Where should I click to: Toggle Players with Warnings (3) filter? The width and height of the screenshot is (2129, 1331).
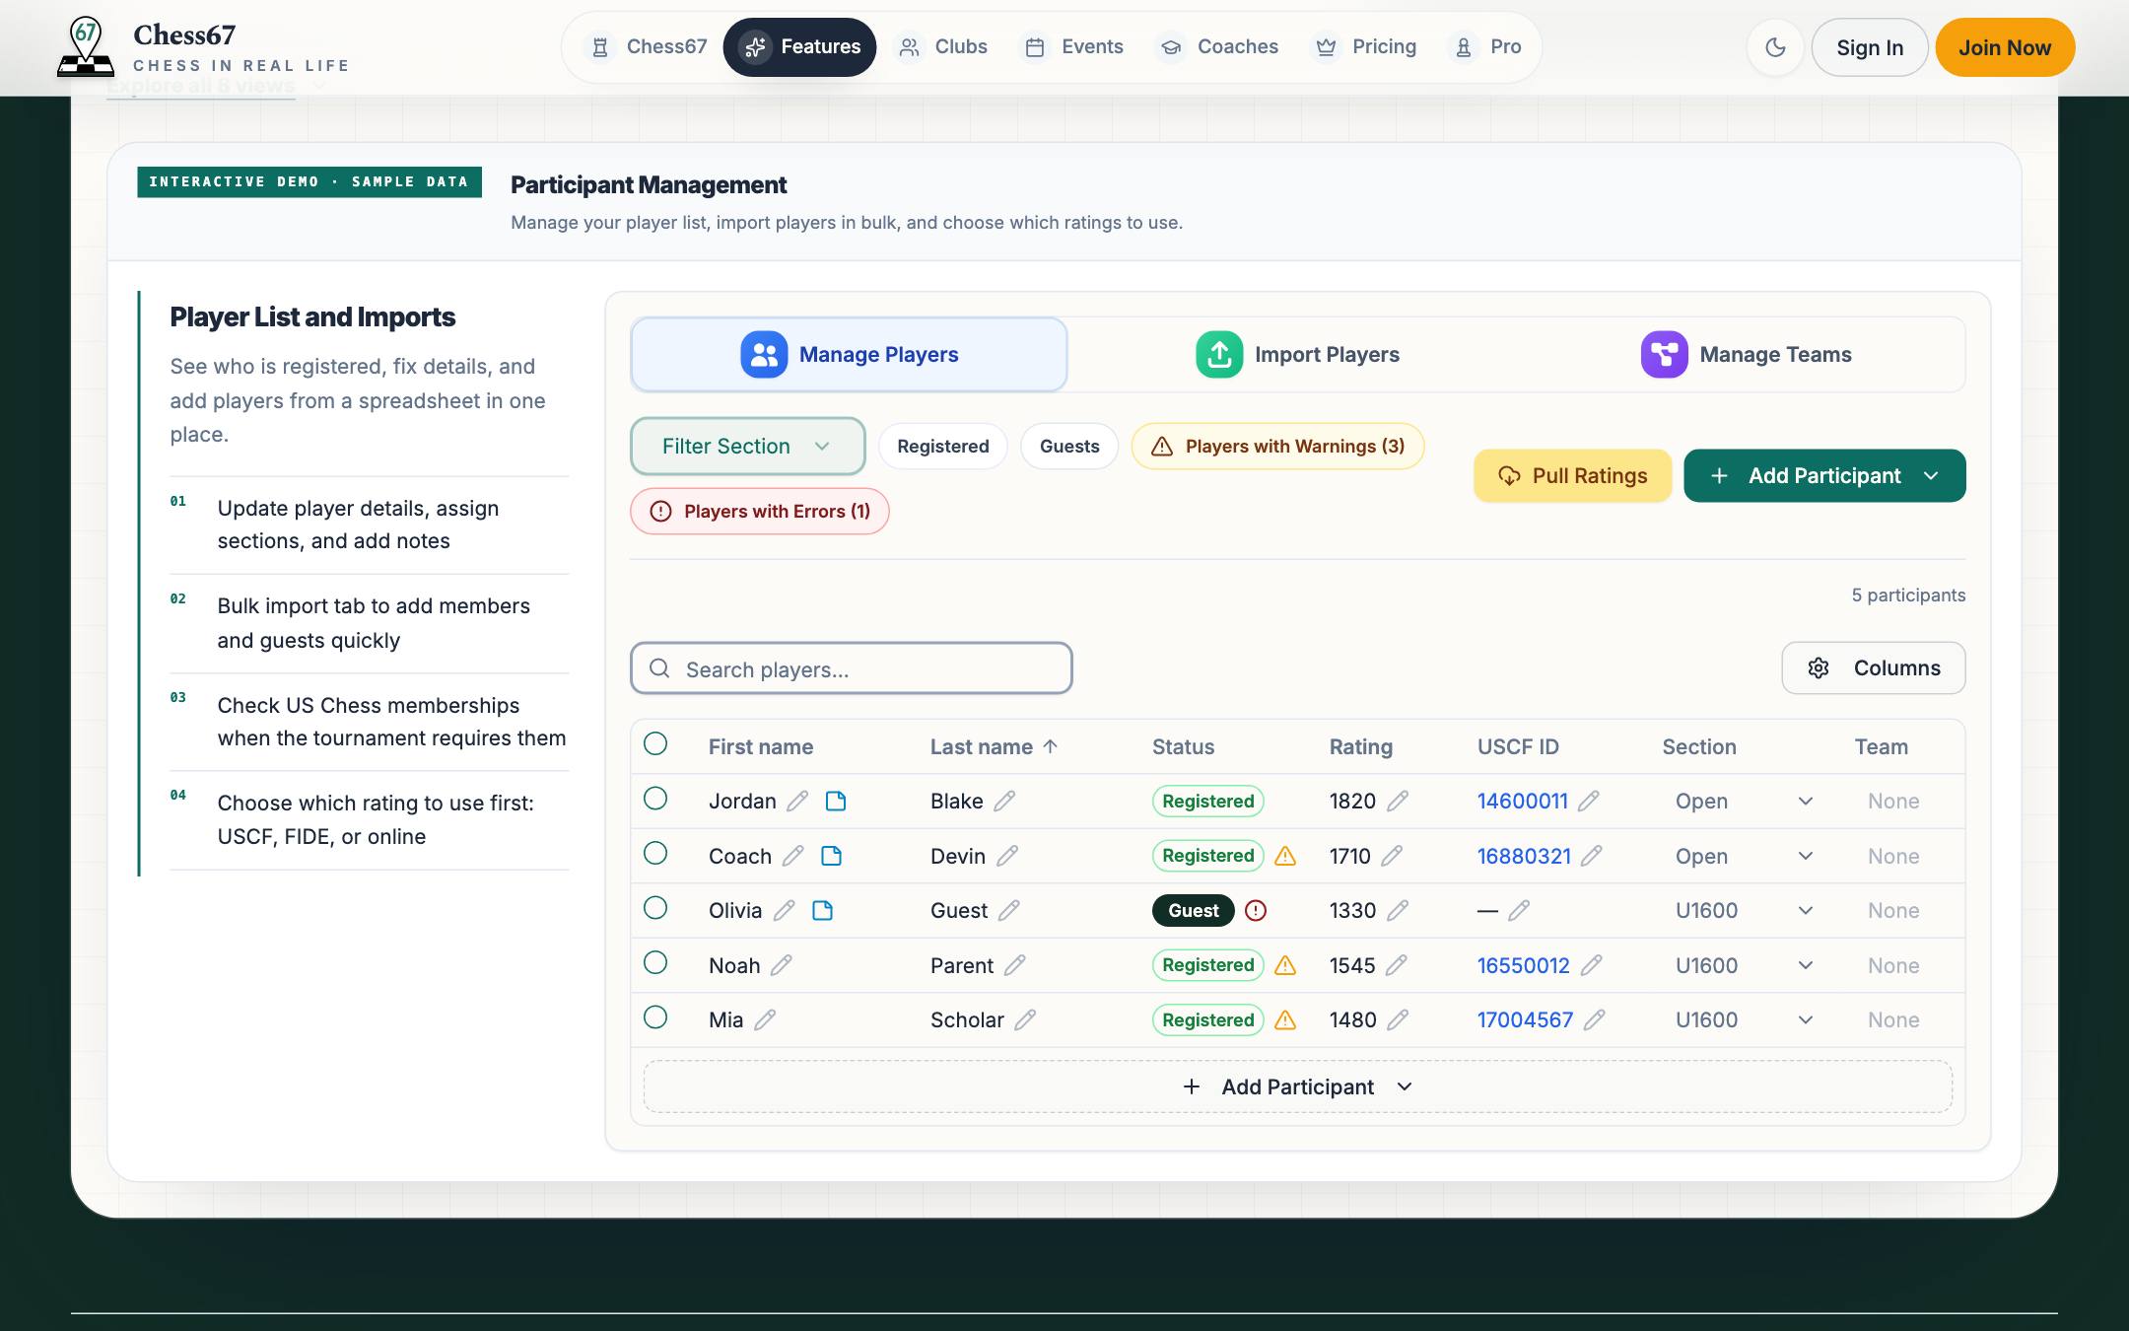point(1277,447)
